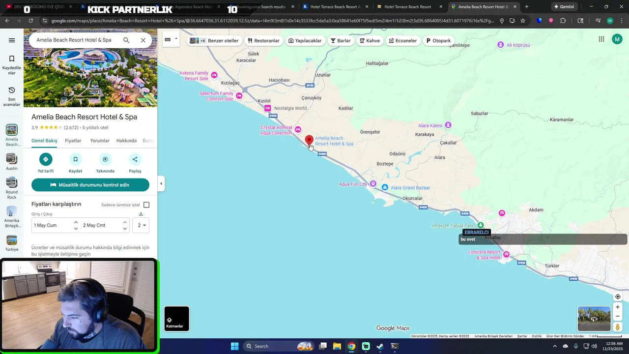629x354 pixels.
Task: Click the Ali Köprüsü map marker
Action: click(500, 45)
